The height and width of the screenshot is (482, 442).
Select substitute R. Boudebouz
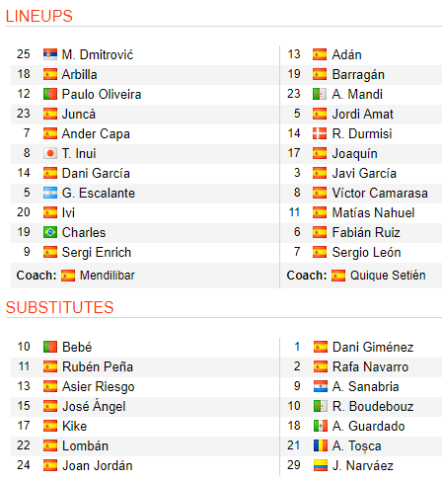373,406
